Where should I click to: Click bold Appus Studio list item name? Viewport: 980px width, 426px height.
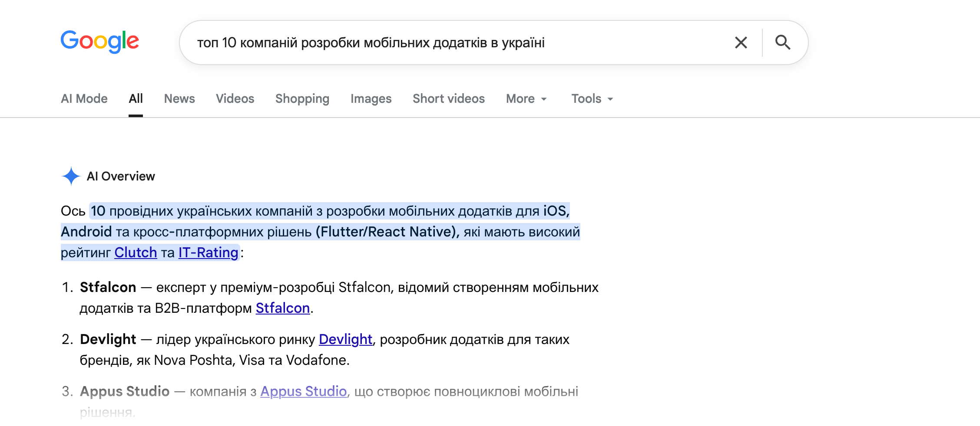pyautogui.click(x=125, y=391)
